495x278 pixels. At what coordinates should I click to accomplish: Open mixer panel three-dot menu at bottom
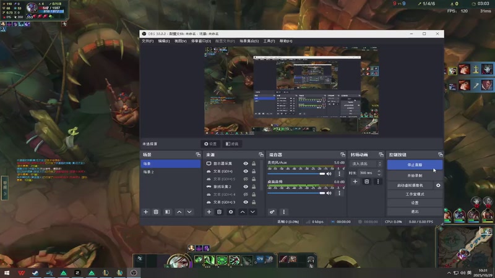coord(283,212)
